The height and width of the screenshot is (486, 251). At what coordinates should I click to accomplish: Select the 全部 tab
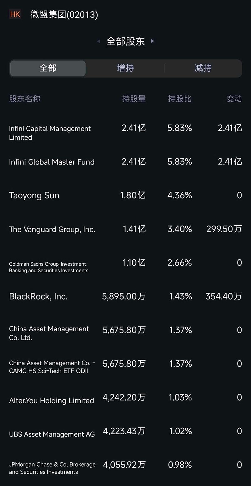[48, 68]
